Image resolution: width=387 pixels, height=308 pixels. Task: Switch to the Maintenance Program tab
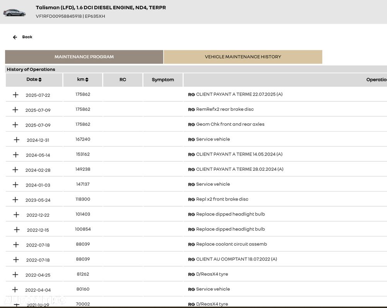pos(84,57)
